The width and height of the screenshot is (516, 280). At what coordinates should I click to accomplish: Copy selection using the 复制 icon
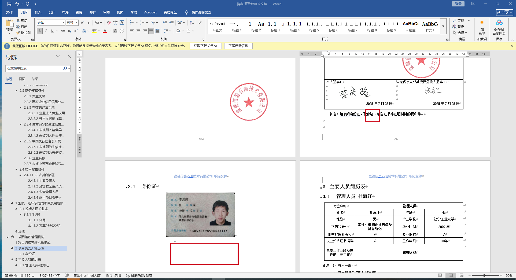pos(18,27)
